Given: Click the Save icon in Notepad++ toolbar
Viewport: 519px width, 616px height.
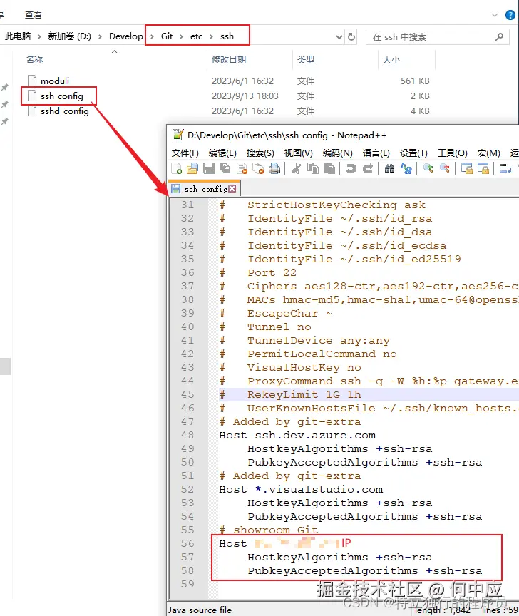Looking at the screenshot, I should point(209,168).
